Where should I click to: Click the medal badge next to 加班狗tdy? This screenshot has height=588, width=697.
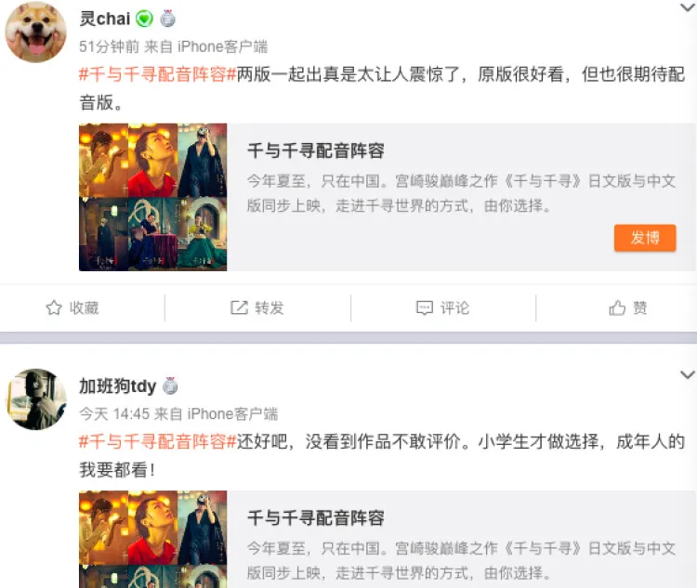[170, 385]
